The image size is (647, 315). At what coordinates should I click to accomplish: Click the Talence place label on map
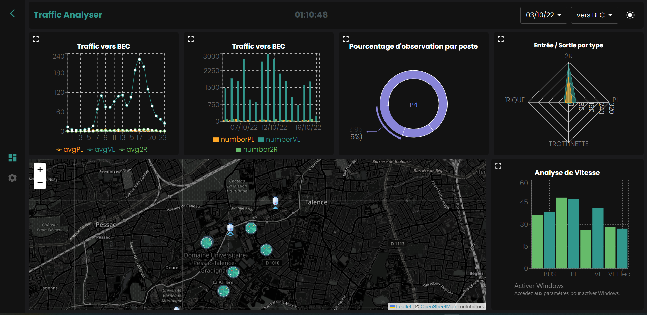(x=316, y=202)
